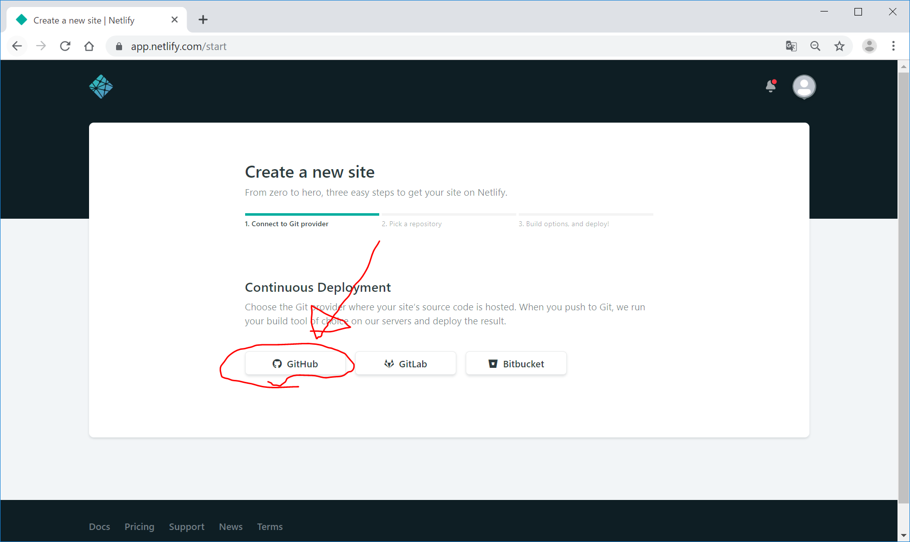Viewport: 910px width, 542px height.
Task: Open Chrome's three-dot menu
Action: 893,46
